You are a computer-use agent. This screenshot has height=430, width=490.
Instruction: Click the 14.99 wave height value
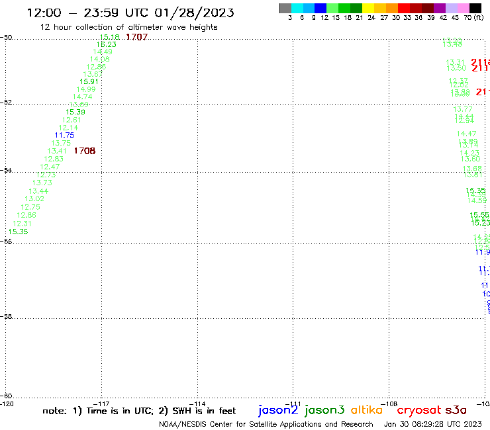pyautogui.click(x=86, y=89)
